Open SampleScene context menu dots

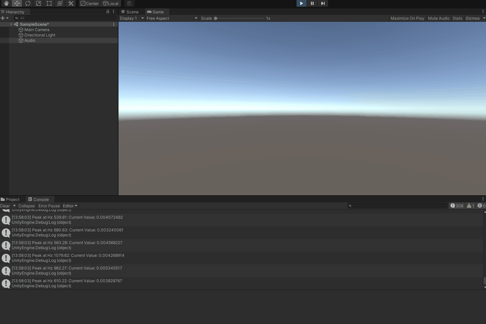point(114,24)
